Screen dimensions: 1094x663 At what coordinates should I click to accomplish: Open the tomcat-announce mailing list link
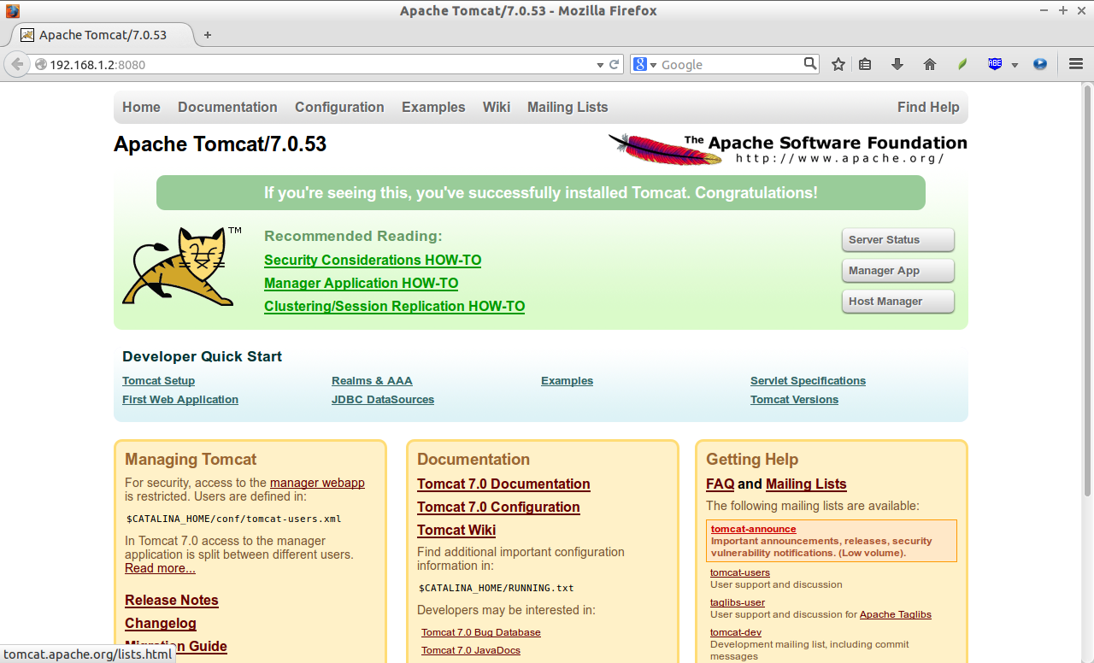click(x=753, y=529)
